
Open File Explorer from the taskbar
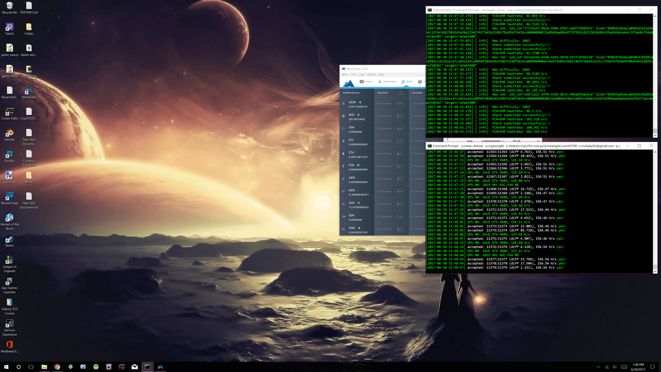[44, 366]
